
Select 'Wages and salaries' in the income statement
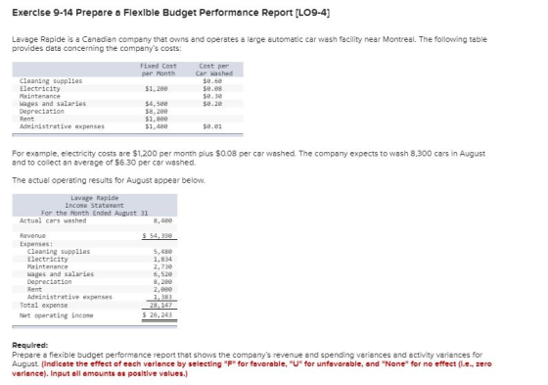point(61,274)
